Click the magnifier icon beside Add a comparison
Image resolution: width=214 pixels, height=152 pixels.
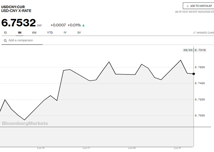tap(5, 40)
